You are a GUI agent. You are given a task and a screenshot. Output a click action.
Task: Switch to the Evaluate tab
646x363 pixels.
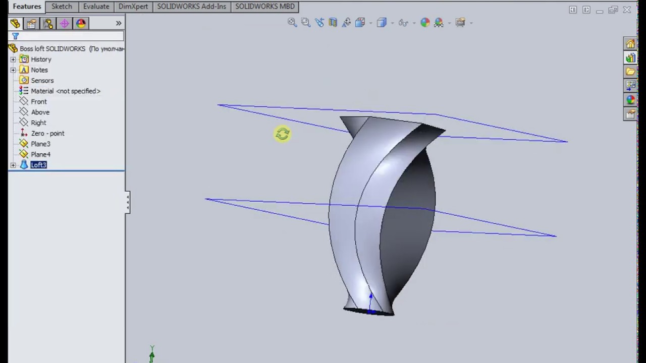point(96,7)
